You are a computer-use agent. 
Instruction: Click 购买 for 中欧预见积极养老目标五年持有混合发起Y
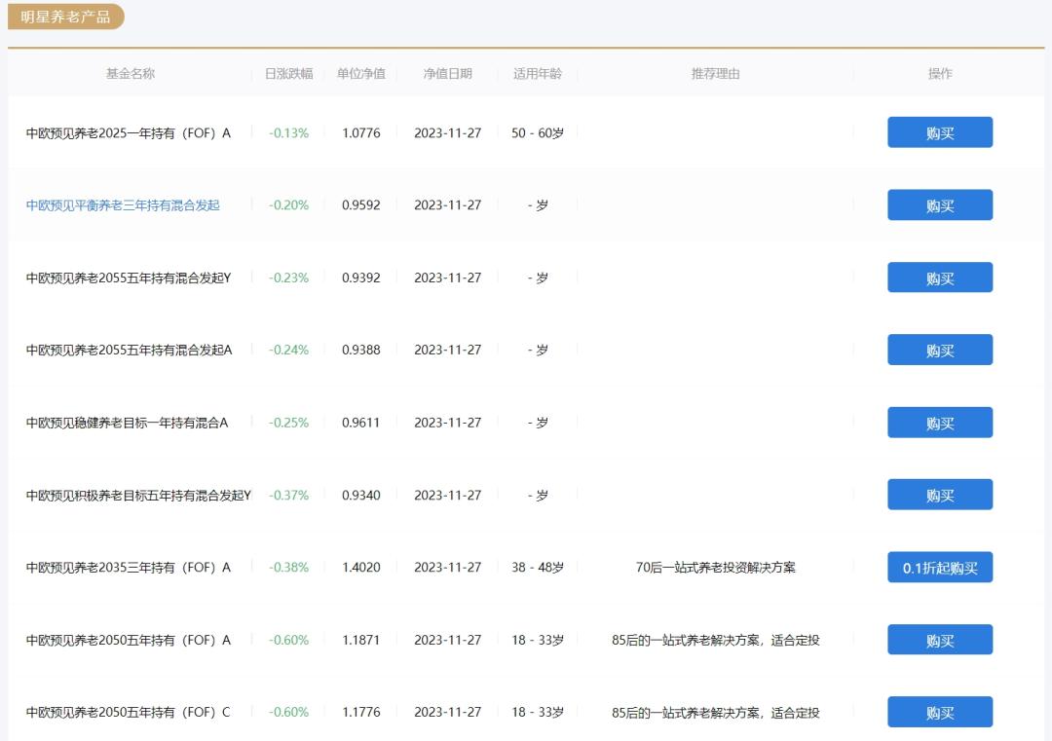tap(939, 495)
